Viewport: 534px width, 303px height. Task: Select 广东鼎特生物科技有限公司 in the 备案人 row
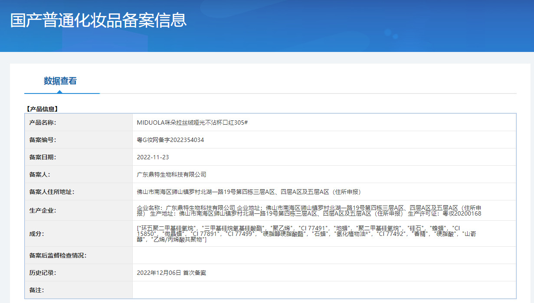(172, 174)
